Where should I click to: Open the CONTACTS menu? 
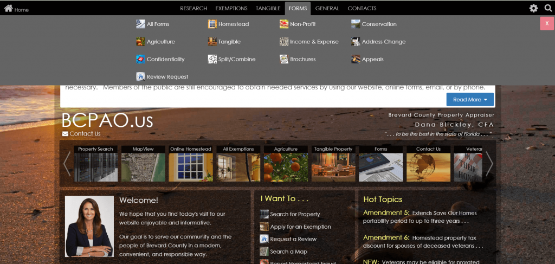(362, 9)
